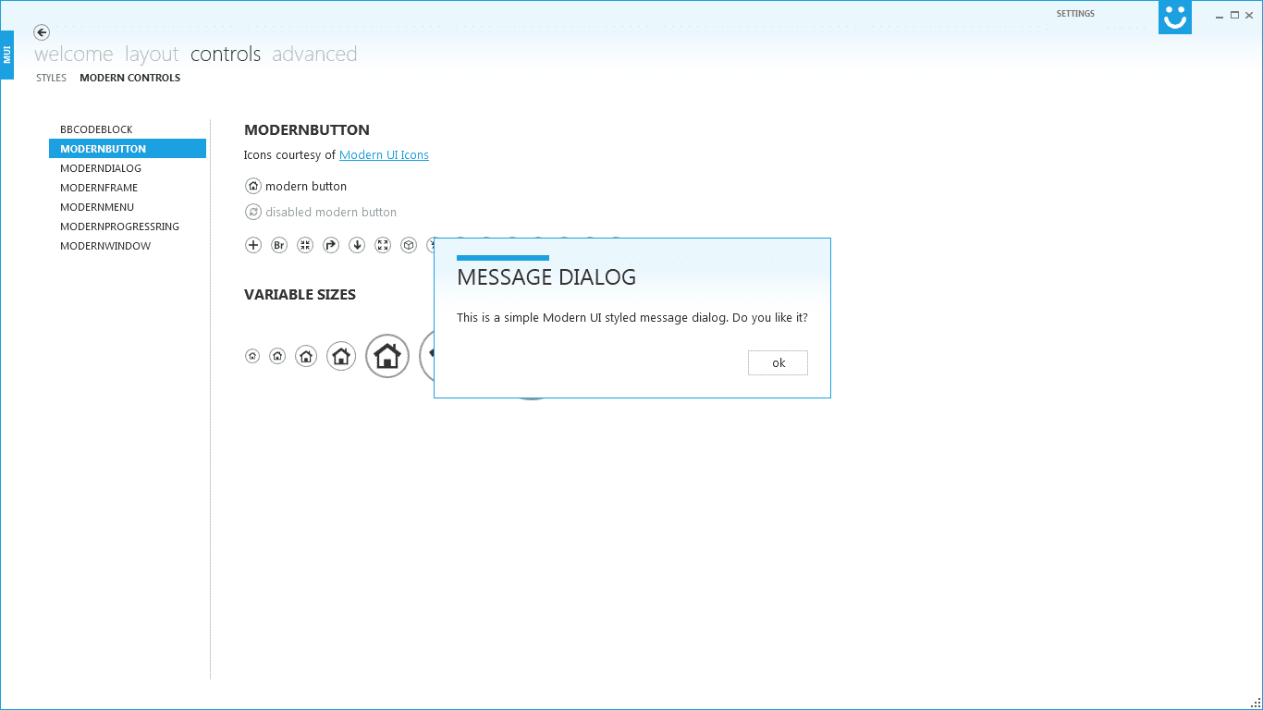This screenshot has height=710, width=1263.
Task: Switch to the layout tab
Action: point(151,54)
